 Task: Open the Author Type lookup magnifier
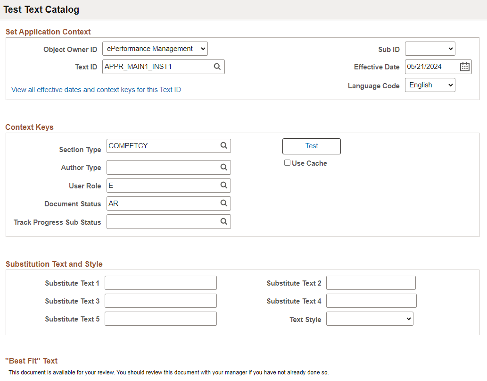tap(223, 167)
